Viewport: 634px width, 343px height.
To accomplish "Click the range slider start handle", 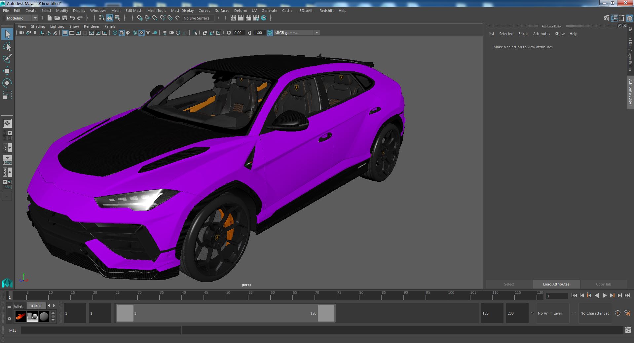I will (125, 313).
